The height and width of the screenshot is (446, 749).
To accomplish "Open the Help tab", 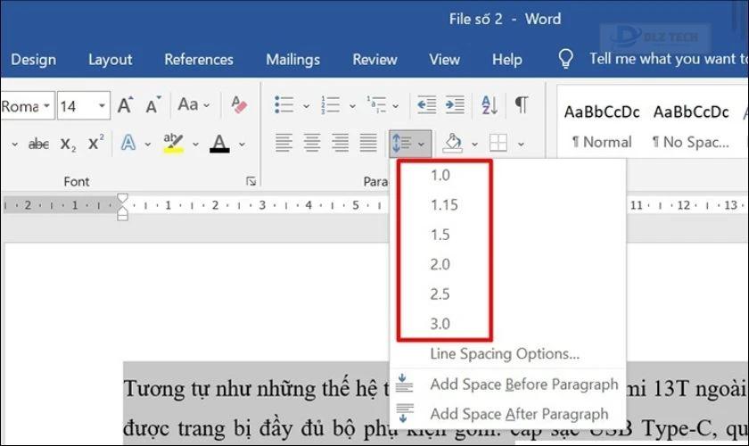I will [x=506, y=59].
